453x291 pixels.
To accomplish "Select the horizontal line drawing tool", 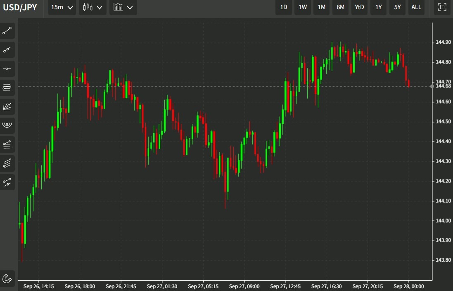I will tap(7, 69).
